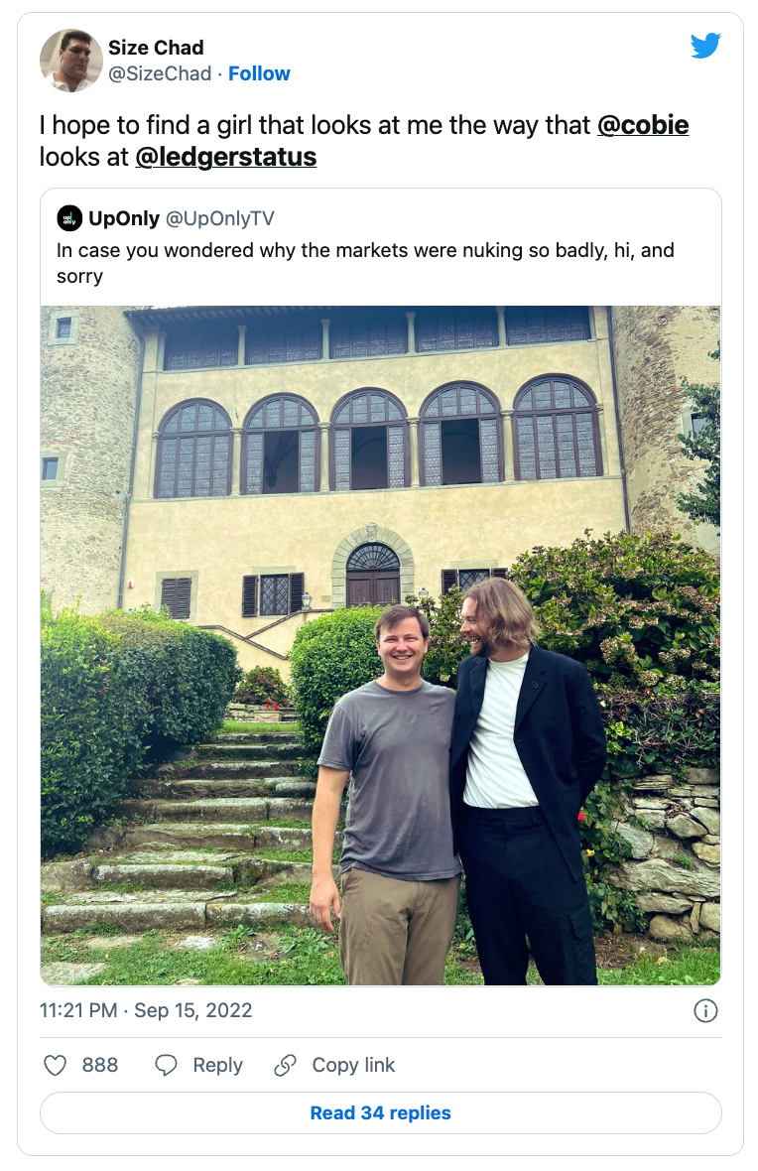Click the 888 likes count
The height and width of the screenshot is (1171, 758).
tap(100, 1065)
